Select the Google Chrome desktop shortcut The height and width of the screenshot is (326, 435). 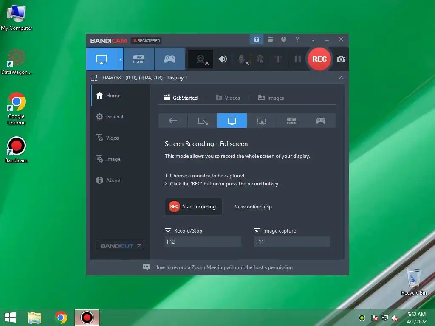coord(17,109)
